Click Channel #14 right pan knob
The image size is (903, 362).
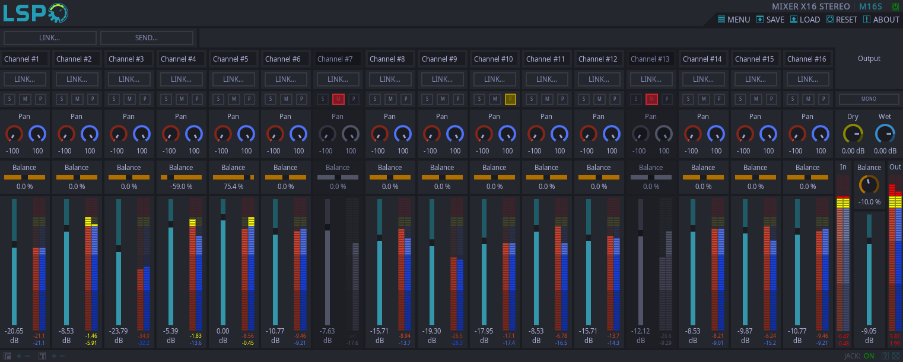716,134
